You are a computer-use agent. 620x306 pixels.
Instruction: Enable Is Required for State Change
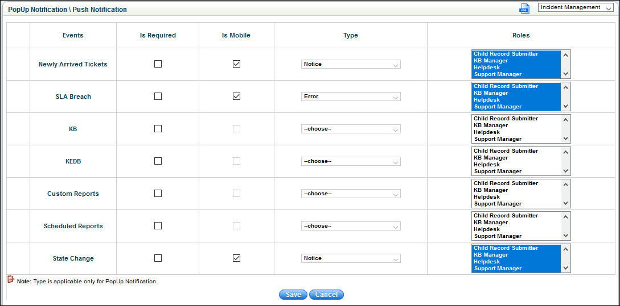click(158, 258)
